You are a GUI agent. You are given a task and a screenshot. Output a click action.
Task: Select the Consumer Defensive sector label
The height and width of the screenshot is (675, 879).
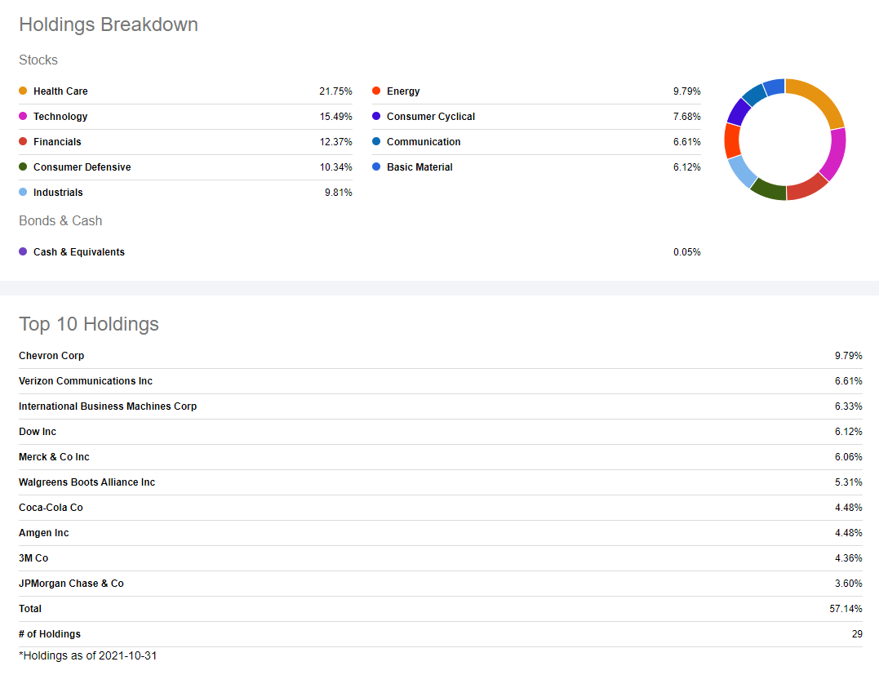pos(82,167)
